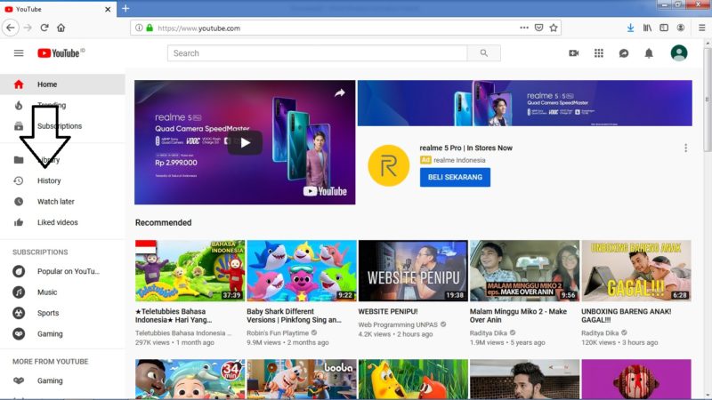Open the Baby Shark Different Versions thumbnail
Screen dimensions: 712x400
302,271
